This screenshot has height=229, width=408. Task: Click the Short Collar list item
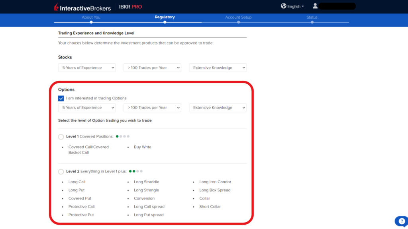[x=210, y=207]
